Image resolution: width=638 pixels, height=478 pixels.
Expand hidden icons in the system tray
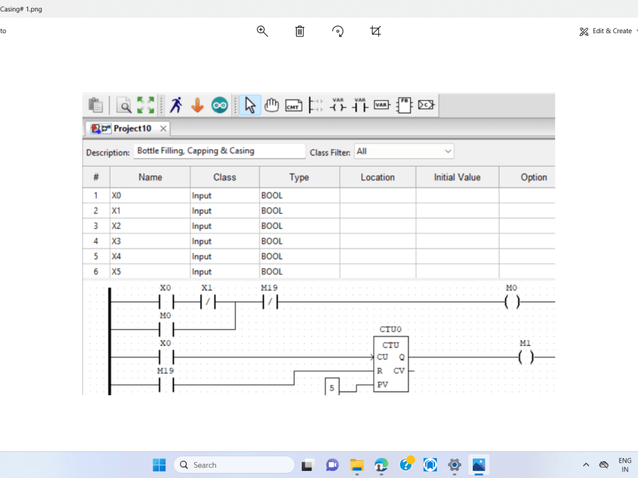pyautogui.click(x=586, y=465)
